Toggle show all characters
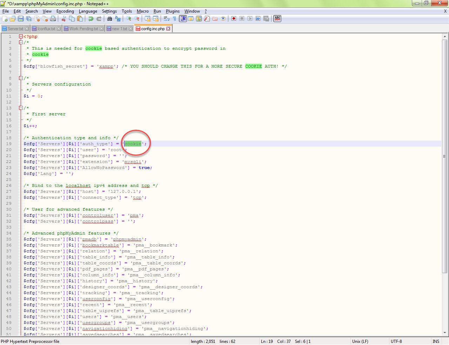This screenshot has height=345, width=449. [x=175, y=18]
